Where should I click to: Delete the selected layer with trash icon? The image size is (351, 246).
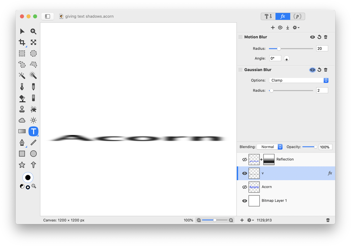328,220
